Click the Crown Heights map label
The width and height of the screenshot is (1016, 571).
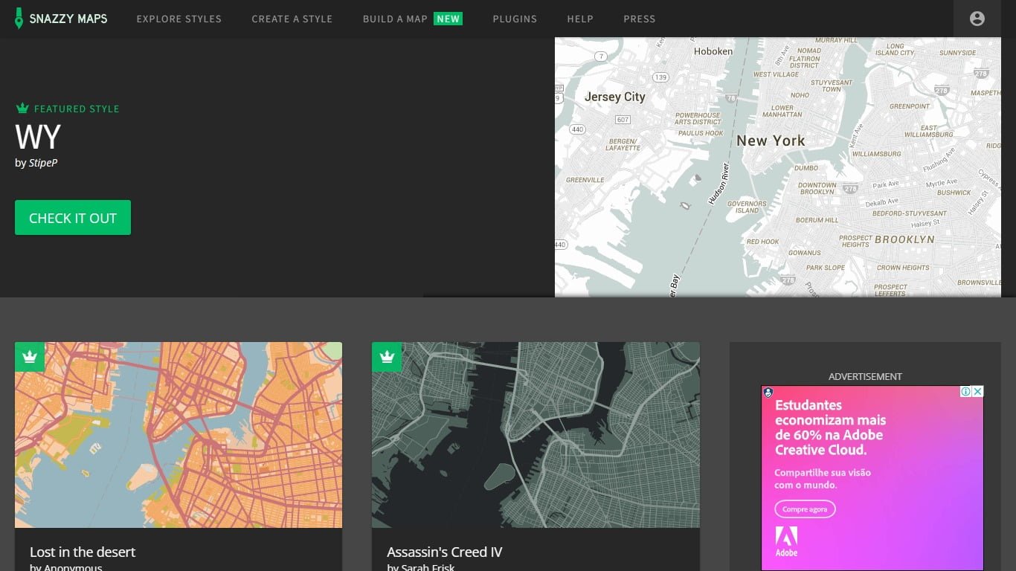(x=903, y=268)
